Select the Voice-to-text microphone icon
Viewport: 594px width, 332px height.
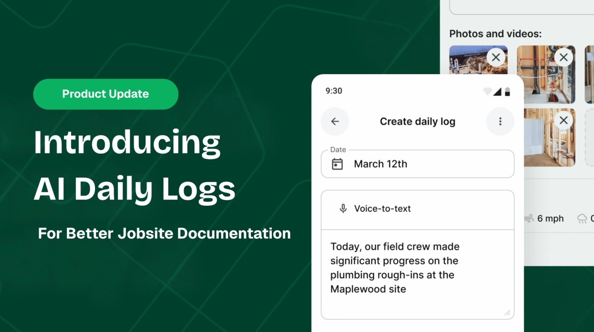pos(343,208)
